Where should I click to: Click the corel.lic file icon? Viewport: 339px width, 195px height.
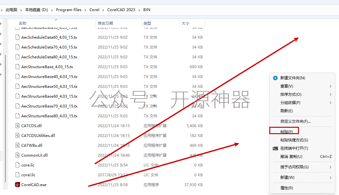pos(17,175)
